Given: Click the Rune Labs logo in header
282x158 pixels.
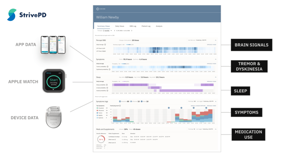Looking at the screenshot, I should click(x=101, y=9).
